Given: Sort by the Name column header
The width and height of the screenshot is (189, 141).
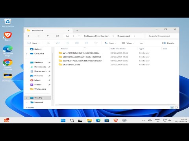Looking at the screenshot, I should (x=64, y=49).
